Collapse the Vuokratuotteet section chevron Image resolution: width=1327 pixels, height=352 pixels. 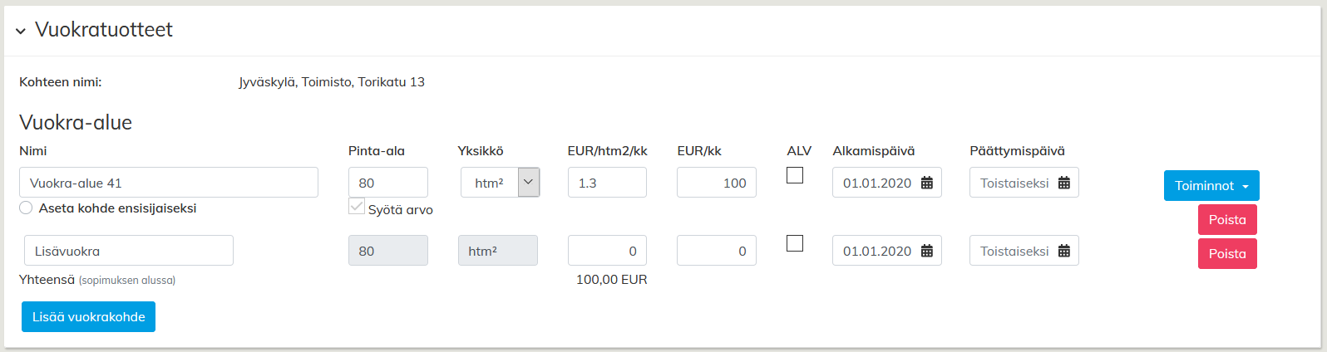point(21,31)
